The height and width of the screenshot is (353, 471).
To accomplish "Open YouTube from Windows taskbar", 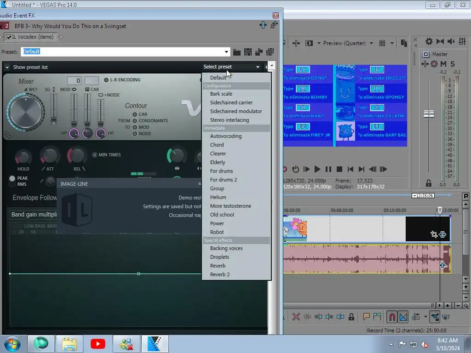I will [x=98, y=344].
